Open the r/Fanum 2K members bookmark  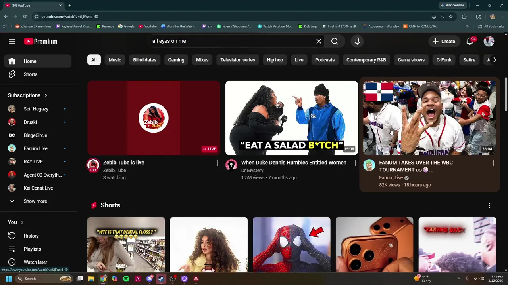[33, 27]
